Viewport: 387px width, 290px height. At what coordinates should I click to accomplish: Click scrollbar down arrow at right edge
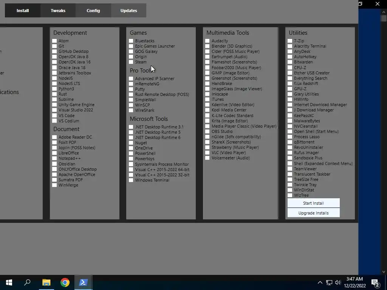click(384, 271)
